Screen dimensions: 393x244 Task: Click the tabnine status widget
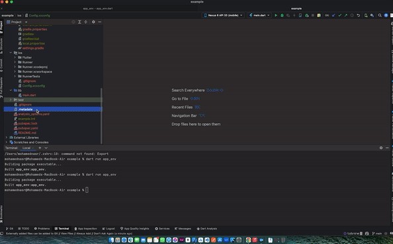[x=353, y=233]
